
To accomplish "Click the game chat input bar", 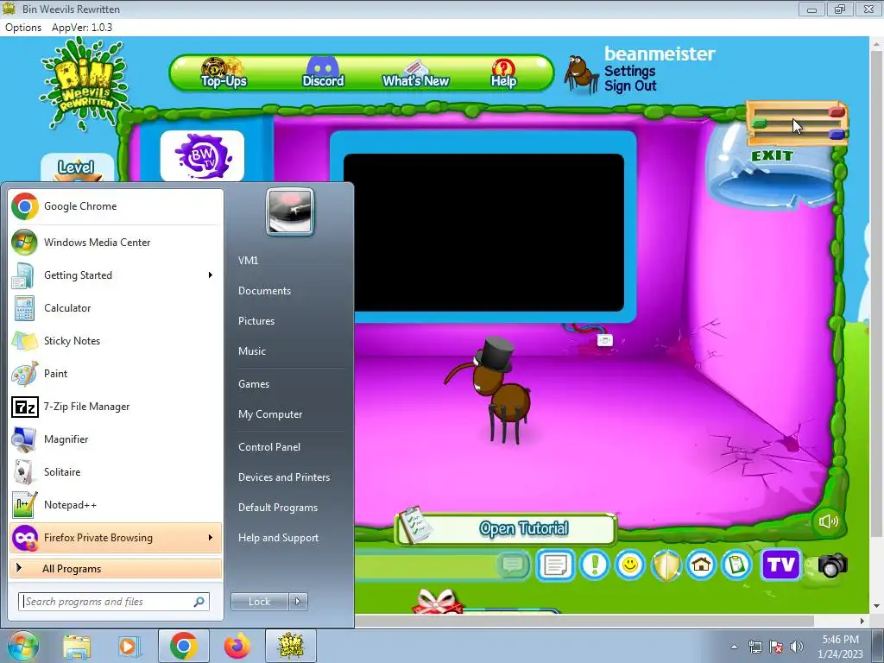I will click(426, 565).
